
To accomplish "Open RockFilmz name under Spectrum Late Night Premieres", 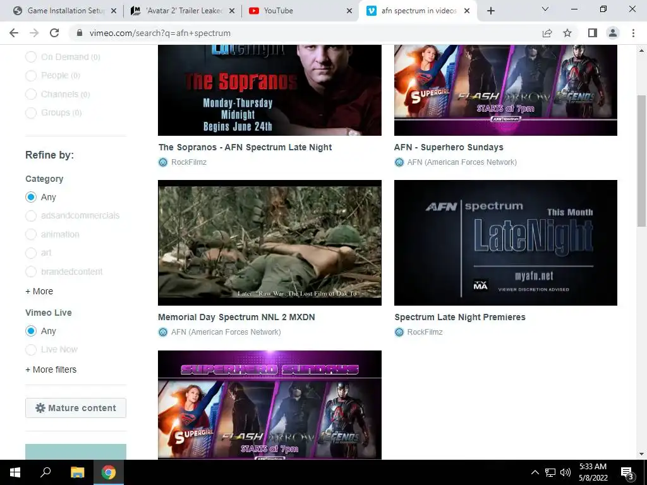I will point(425,332).
